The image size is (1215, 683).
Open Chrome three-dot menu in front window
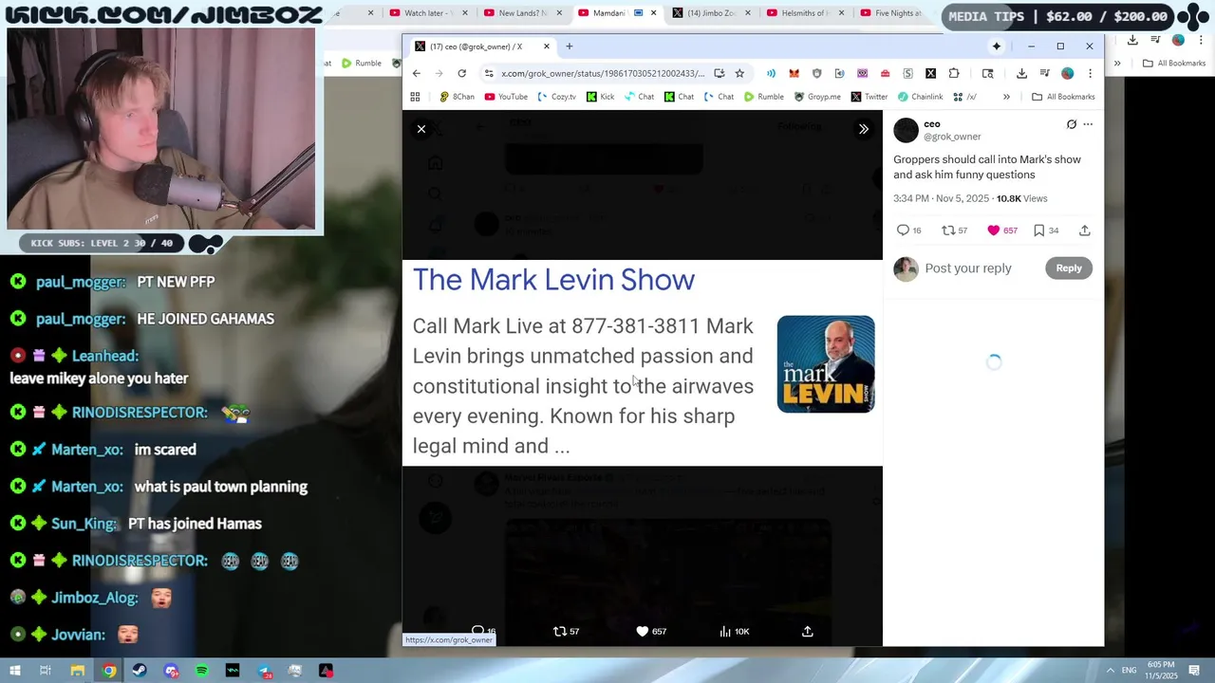point(1090,73)
